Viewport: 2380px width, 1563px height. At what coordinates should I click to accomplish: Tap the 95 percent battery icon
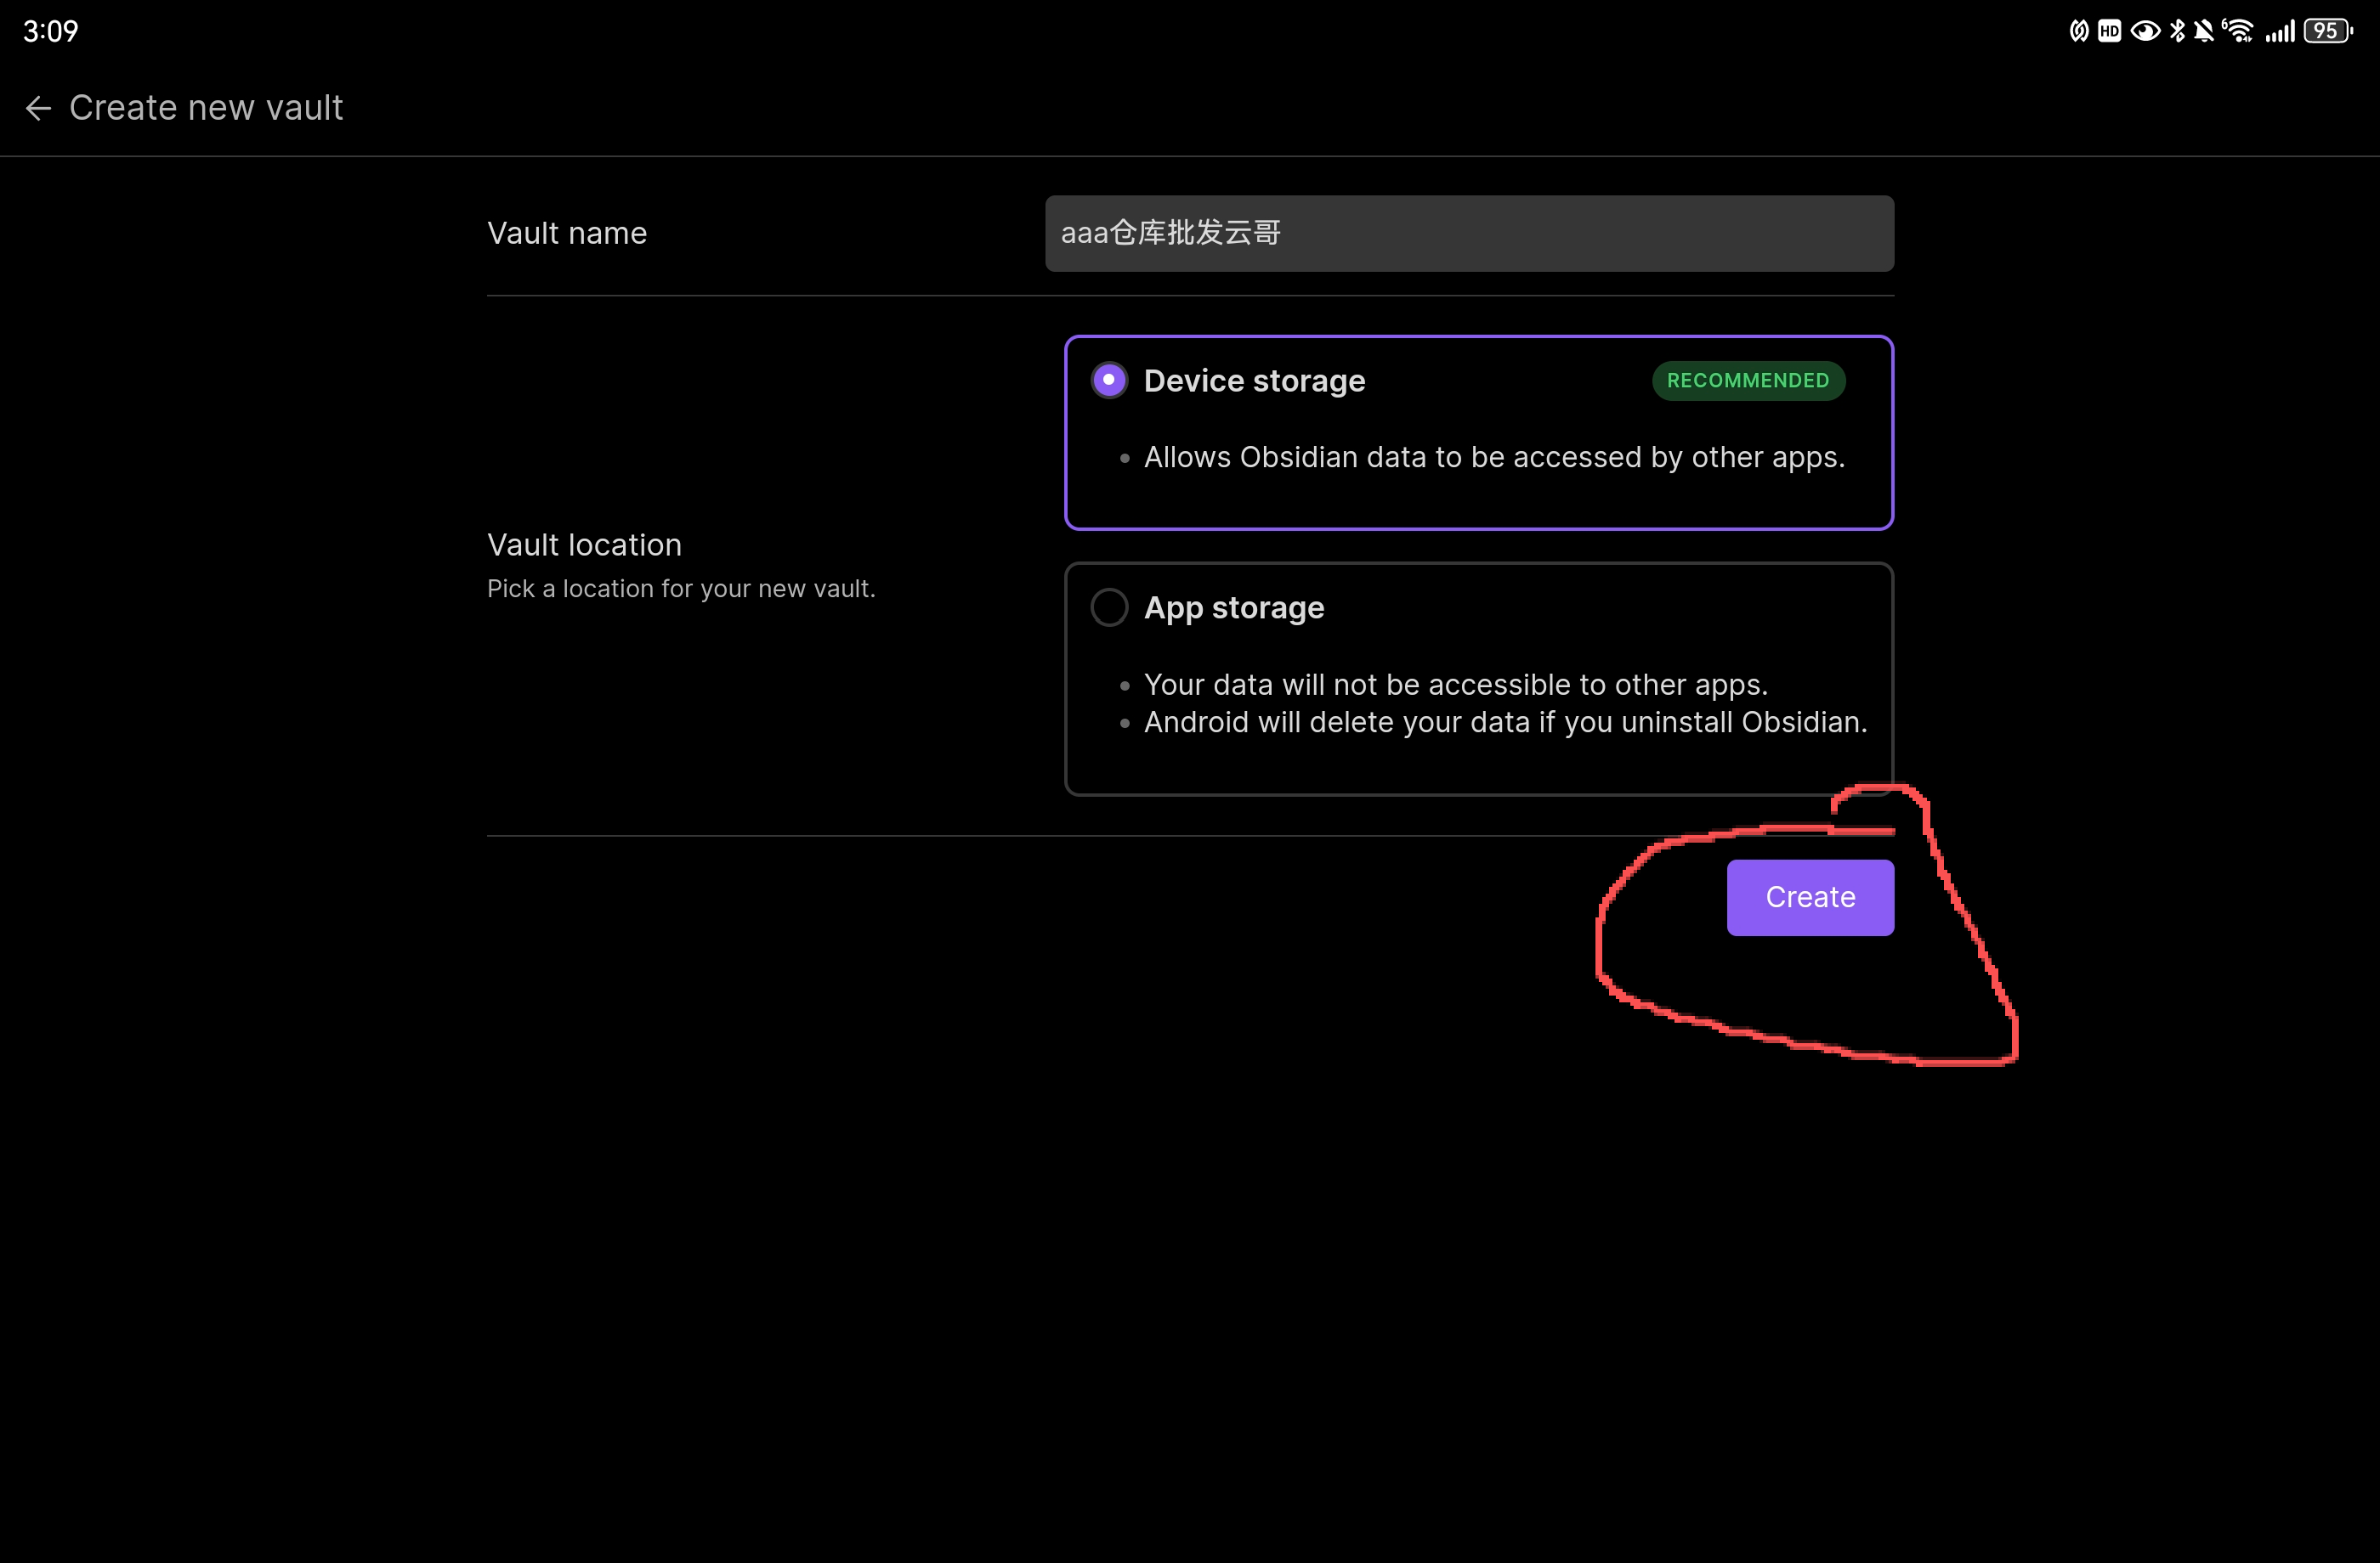(2327, 31)
